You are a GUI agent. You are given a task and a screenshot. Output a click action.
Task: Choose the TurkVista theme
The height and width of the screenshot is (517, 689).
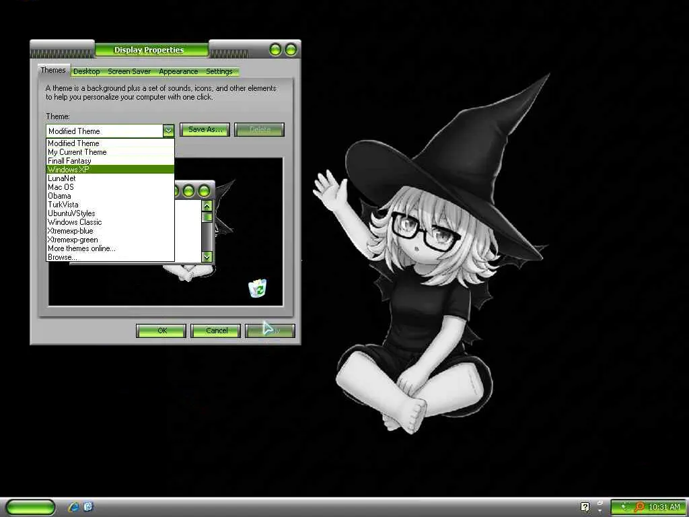pyautogui.click(x=110, y=205)
